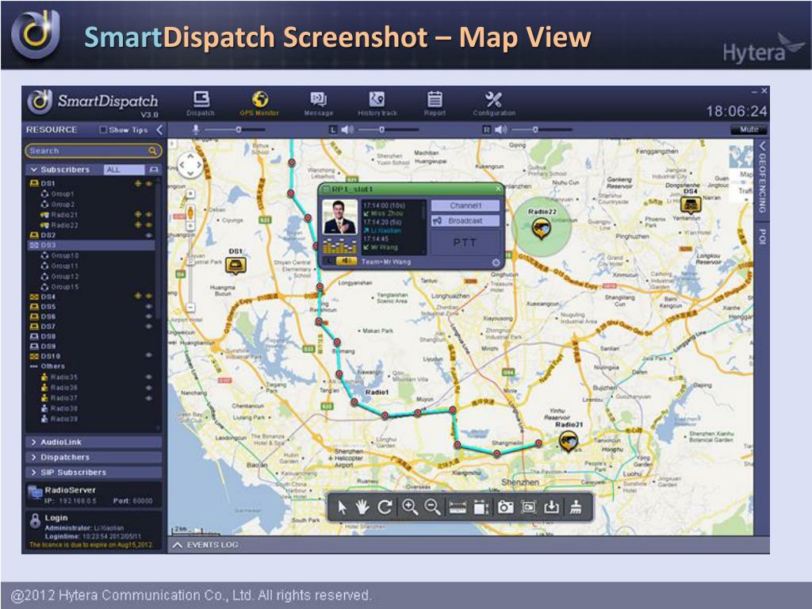
Task: Click the Radio22 marker on map
Action: click(x=542, y=230)
